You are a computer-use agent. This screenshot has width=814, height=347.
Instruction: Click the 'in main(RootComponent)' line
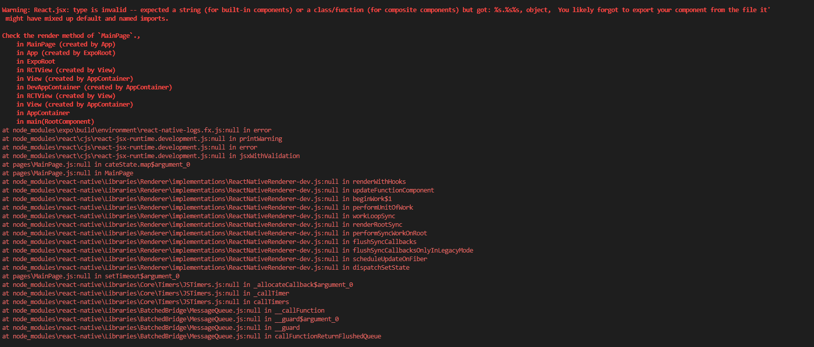tap(55, 122)
